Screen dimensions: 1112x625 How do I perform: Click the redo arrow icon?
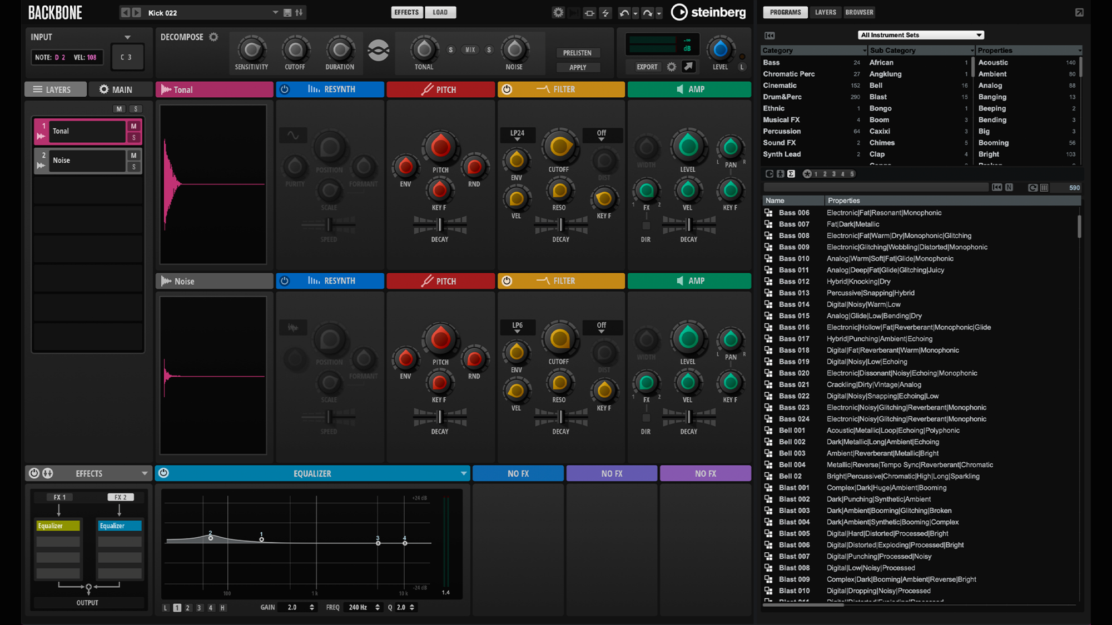tap(647, 13)
